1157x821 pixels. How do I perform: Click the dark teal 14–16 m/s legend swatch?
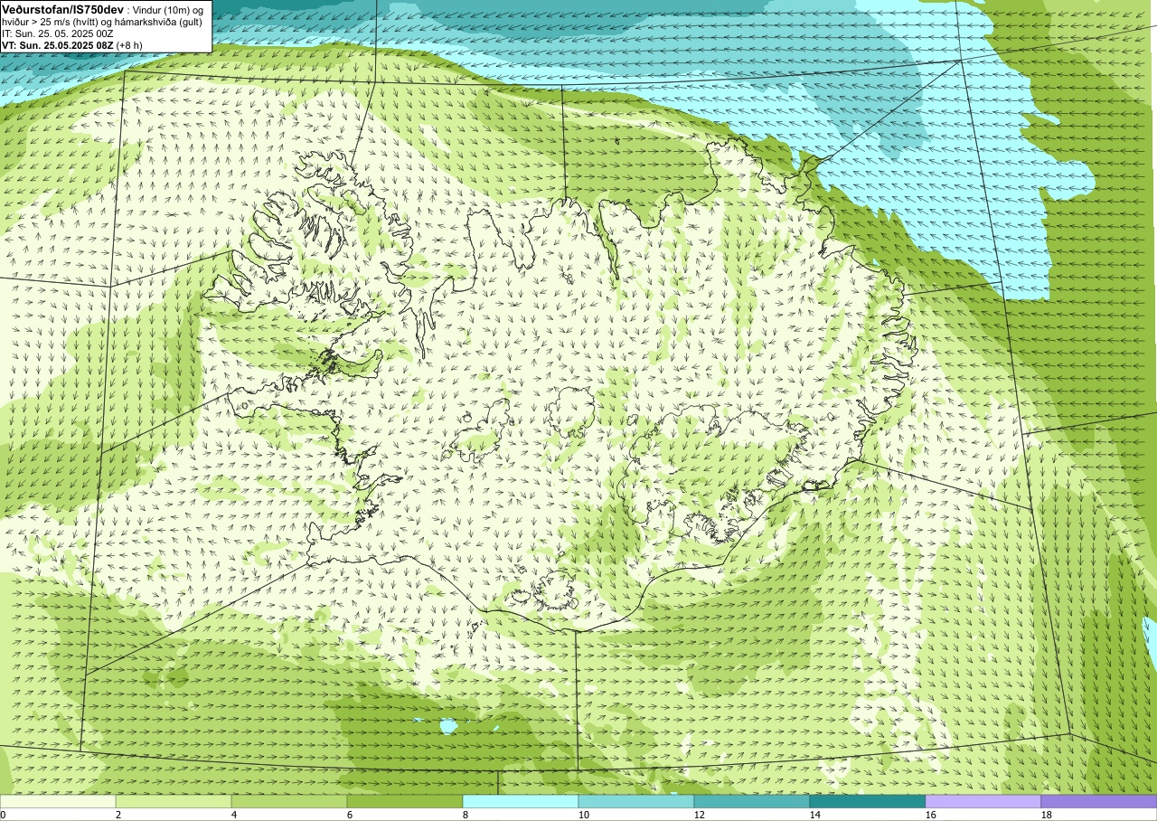[868, 801]
